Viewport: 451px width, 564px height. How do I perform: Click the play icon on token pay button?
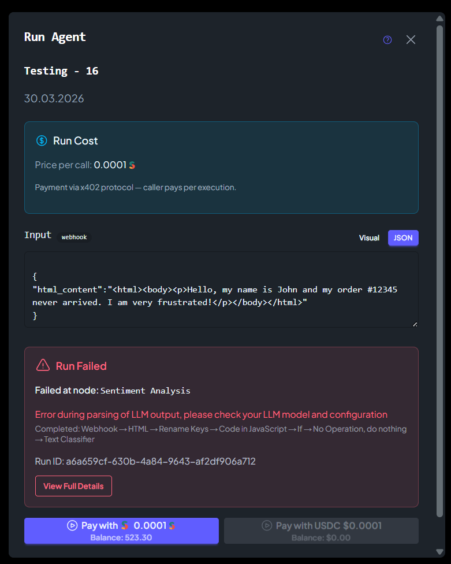tap(72, 525)
